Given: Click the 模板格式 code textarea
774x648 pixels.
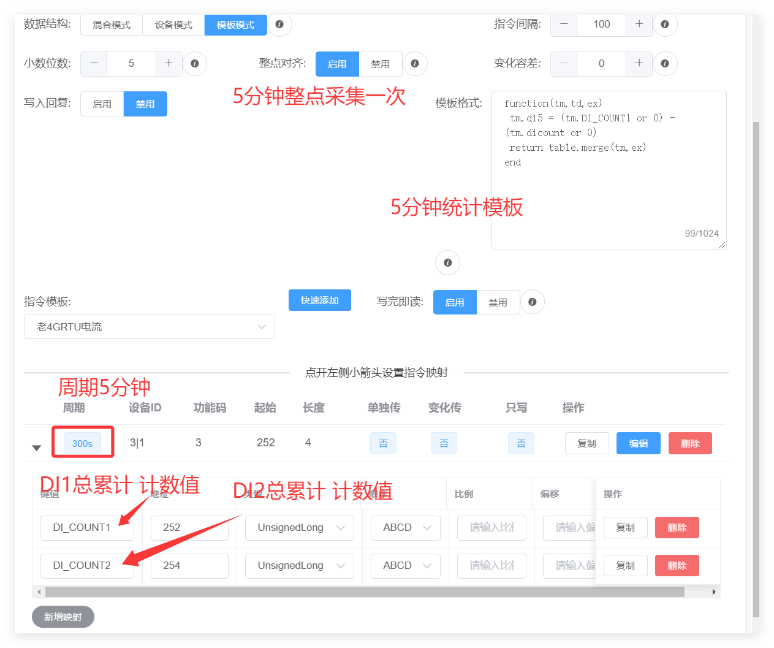Looking at the screenshot, I should coord(609,170).
